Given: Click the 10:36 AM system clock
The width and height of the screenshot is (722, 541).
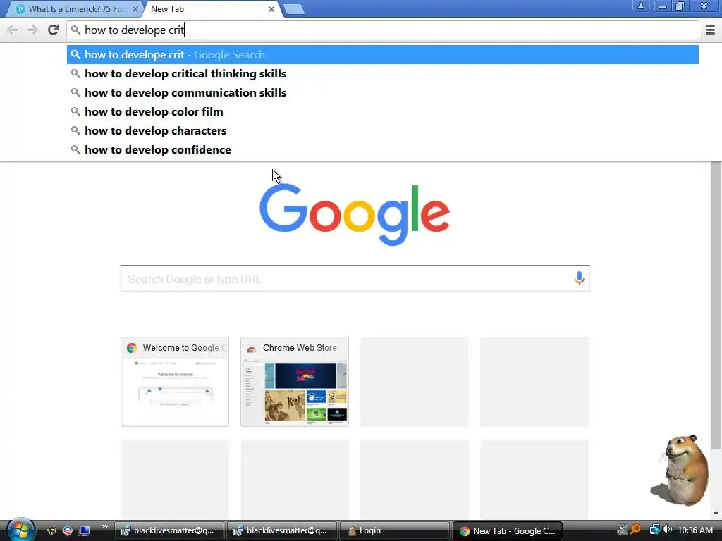Looking at the screenshot, I should (695, 530).
